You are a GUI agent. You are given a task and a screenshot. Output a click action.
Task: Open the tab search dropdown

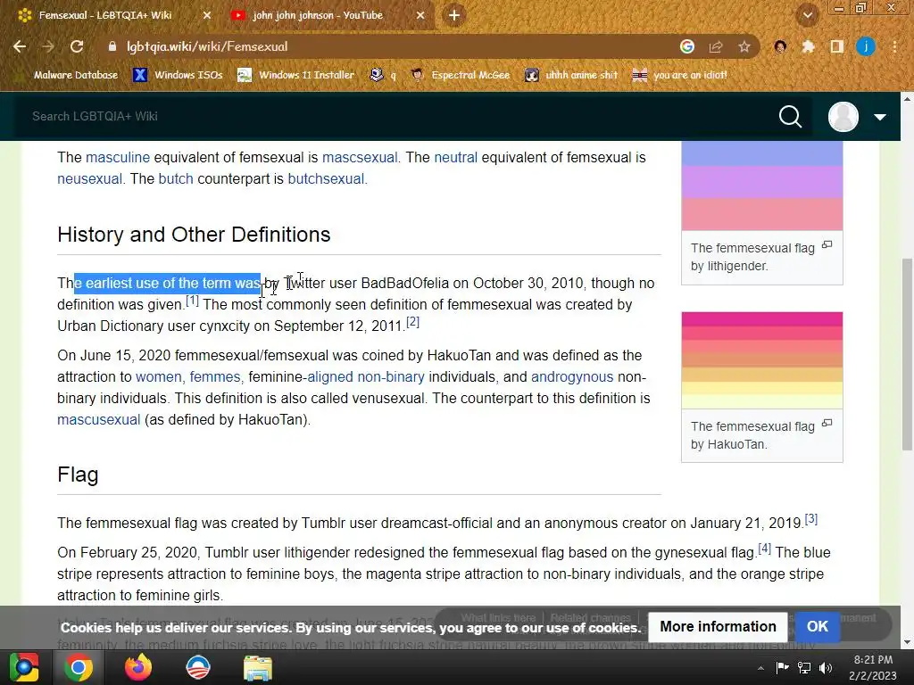click(x=807, y=15)
